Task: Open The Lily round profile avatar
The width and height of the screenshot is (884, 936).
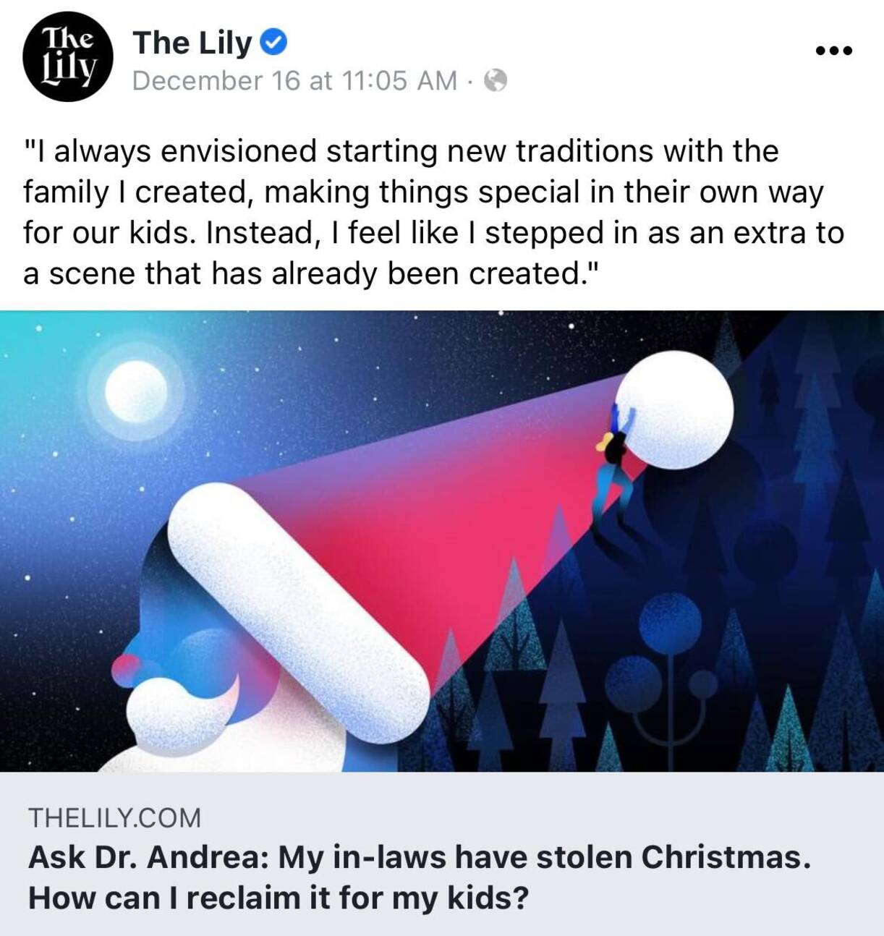Action: [x=68, y=56]
